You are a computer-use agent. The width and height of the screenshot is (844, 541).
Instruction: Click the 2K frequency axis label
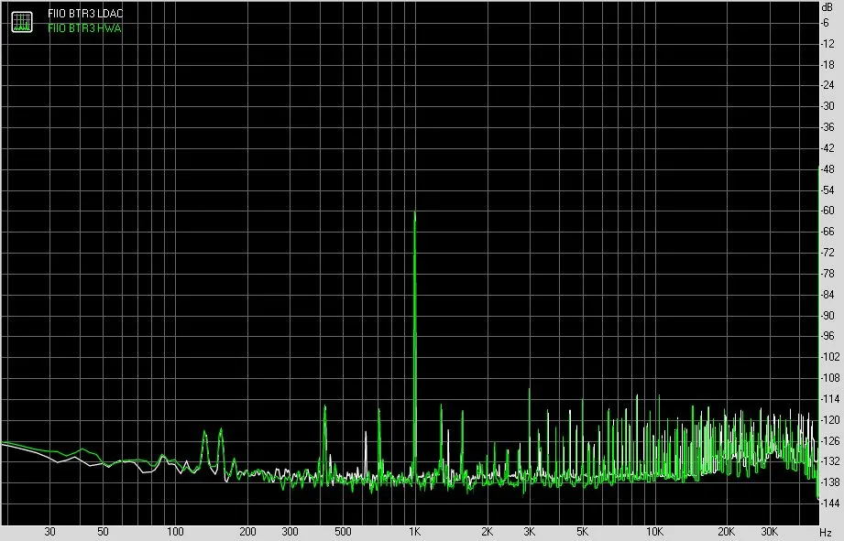[488, 532]
